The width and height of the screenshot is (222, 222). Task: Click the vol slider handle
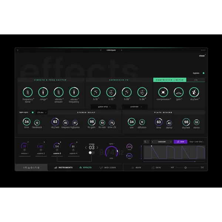coord(185,168)
